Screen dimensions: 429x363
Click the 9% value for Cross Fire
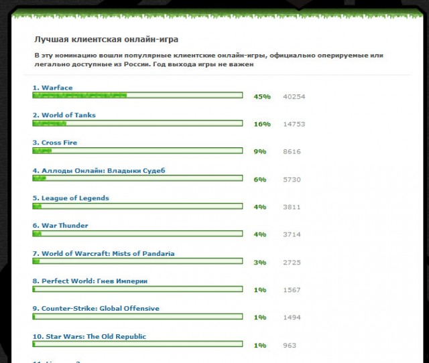[x=260, y=152]
